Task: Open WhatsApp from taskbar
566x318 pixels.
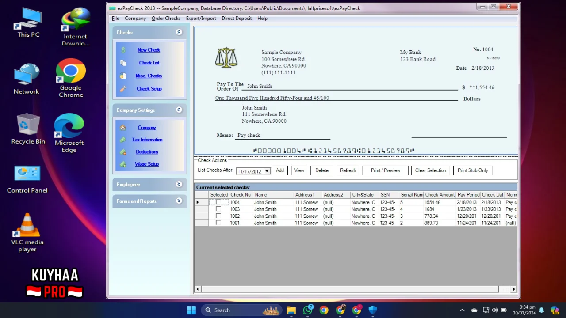Action: click(308, 310)
